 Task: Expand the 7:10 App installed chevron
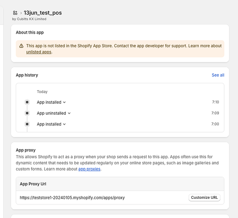[x=65, y=102]
